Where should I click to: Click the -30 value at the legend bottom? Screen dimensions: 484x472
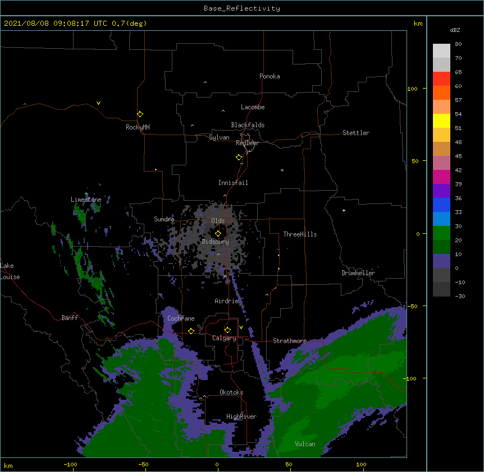click(460, 296)
